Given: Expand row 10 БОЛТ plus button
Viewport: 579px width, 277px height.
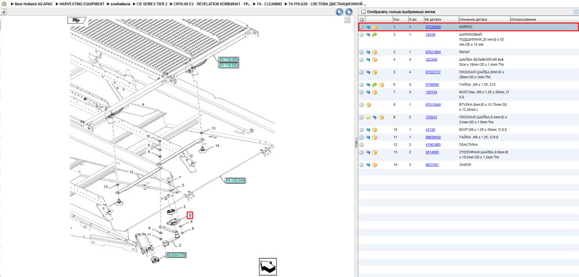Looking at the screenshot, I should [362, 130].
